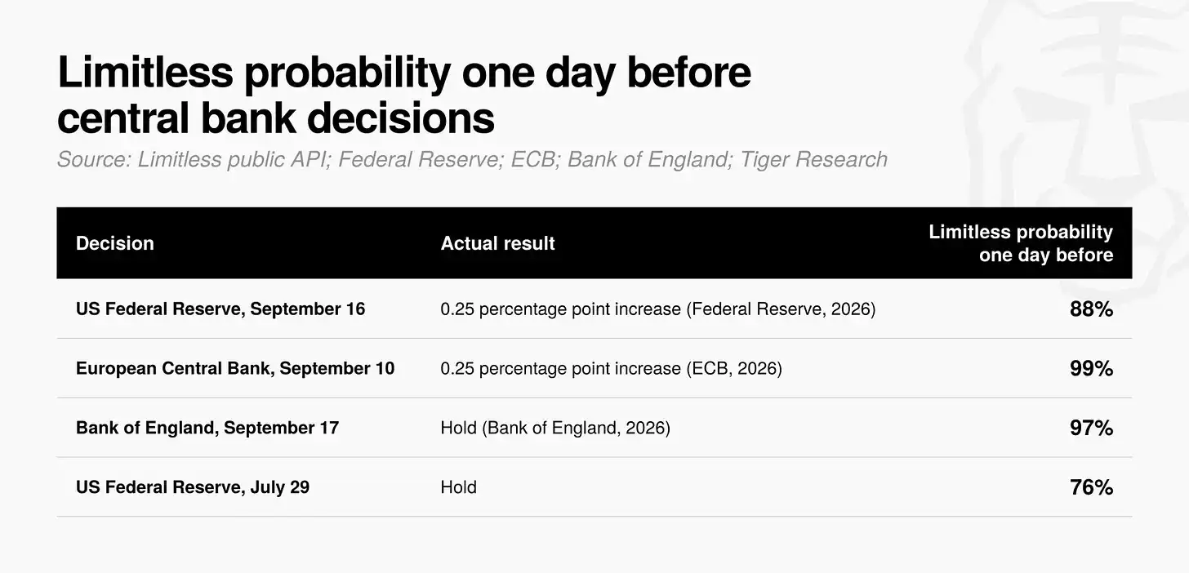Select the Bank of England, September 17 row

point(594,428)
